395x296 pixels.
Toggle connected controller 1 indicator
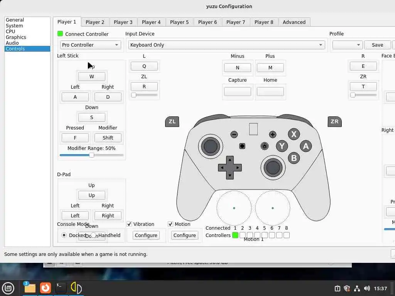tap(235, 235)
